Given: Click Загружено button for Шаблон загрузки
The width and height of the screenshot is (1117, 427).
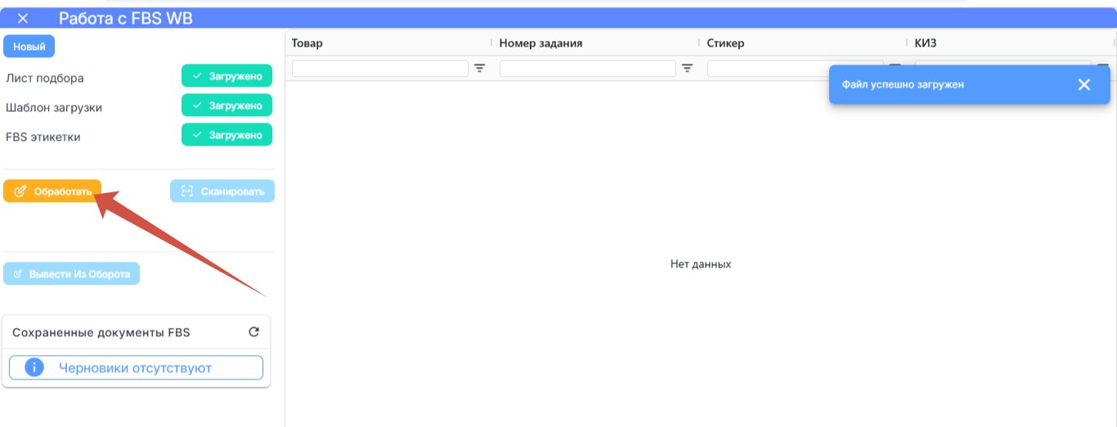Looking at the screenshot, I should [227, 106].
